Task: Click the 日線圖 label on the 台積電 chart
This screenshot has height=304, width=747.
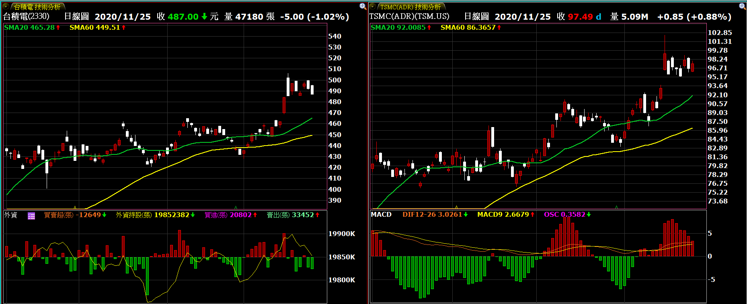Action: pos(76,16)
